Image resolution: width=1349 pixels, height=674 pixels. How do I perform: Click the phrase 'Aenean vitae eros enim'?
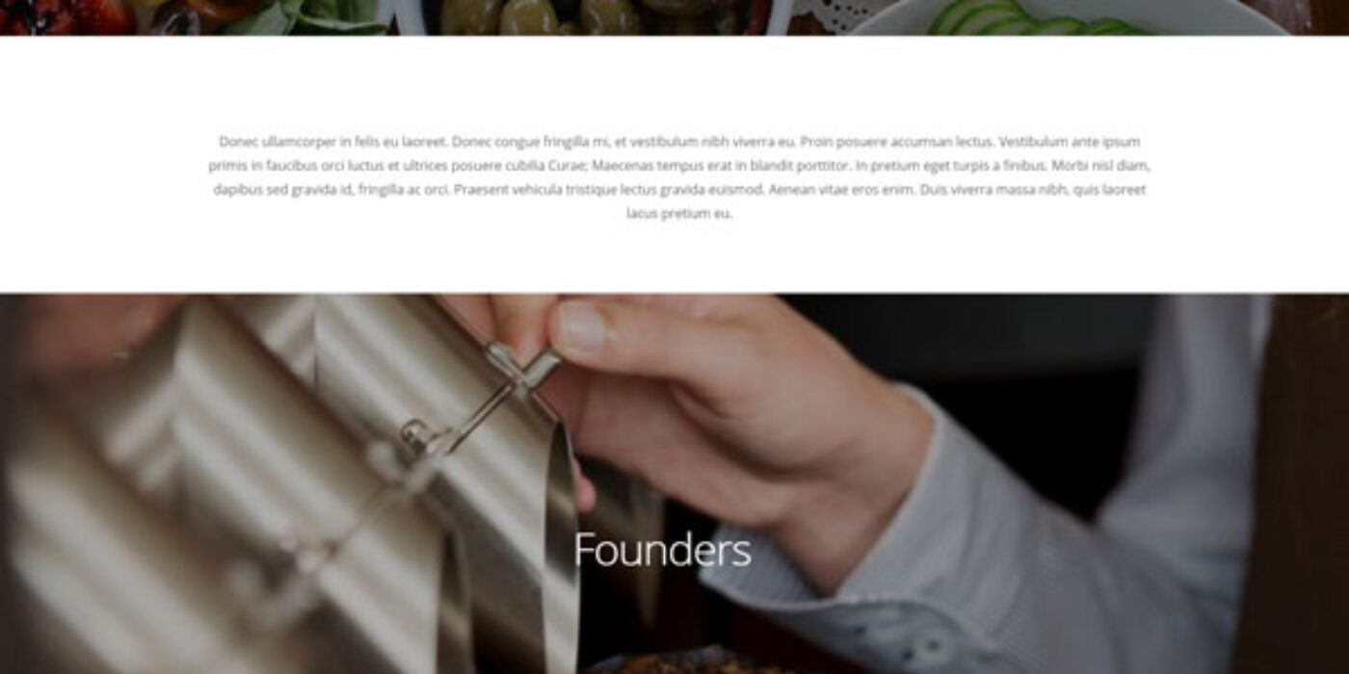click(842, 190)
